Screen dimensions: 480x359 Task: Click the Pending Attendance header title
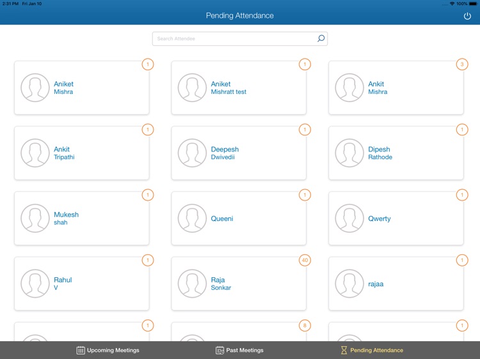(x=240, y=15)
